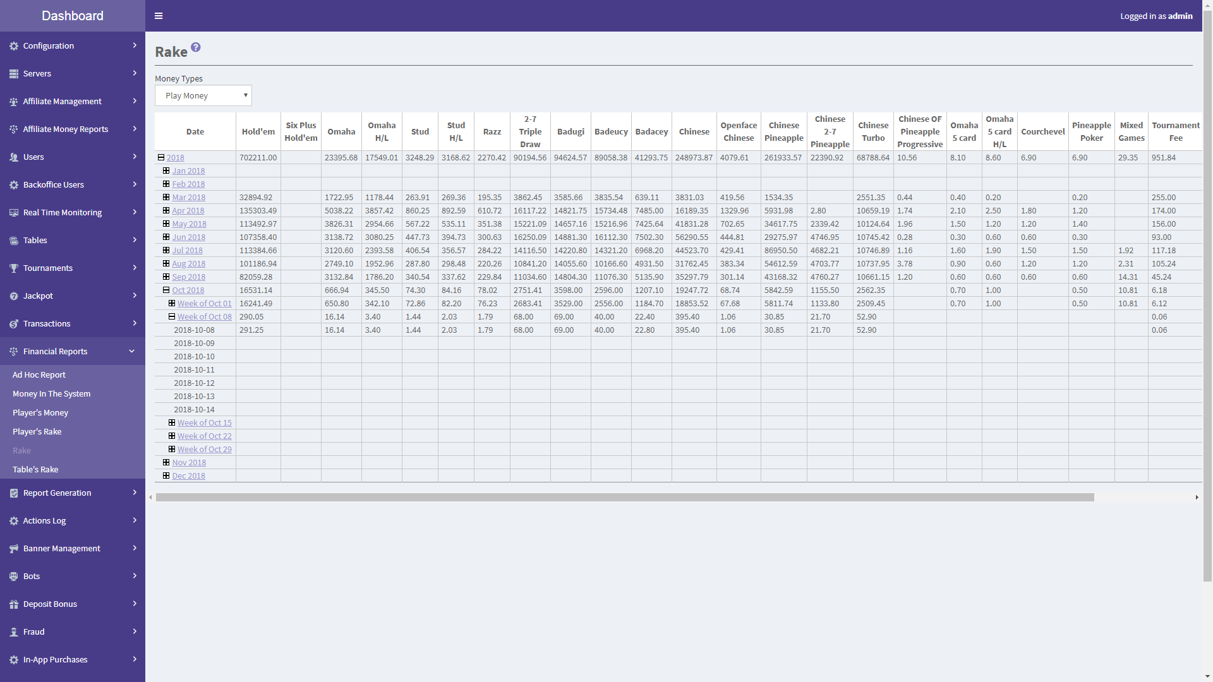Click the Dashboard title link
Image resolution: width=1213 pixels, height=682 pixels.
73,16
